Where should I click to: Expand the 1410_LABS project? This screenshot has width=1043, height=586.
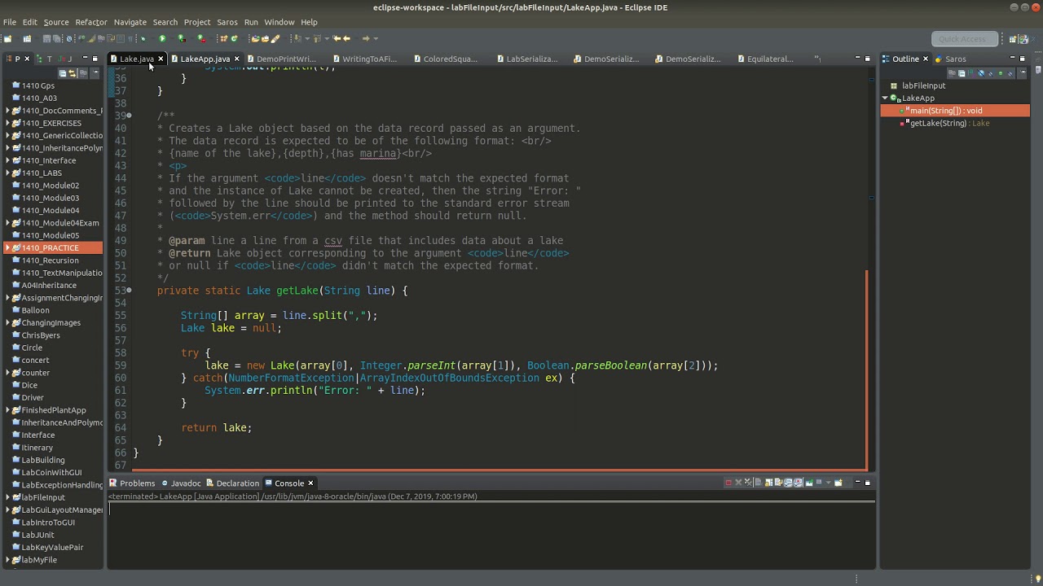pyautogui.click(x=8, y=173)
